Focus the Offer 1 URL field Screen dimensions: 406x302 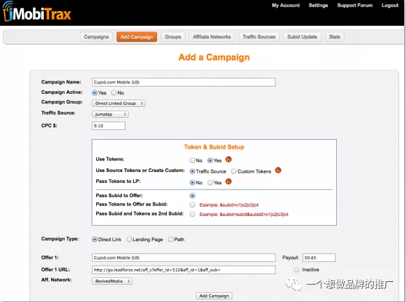click(x=184, y=270)
